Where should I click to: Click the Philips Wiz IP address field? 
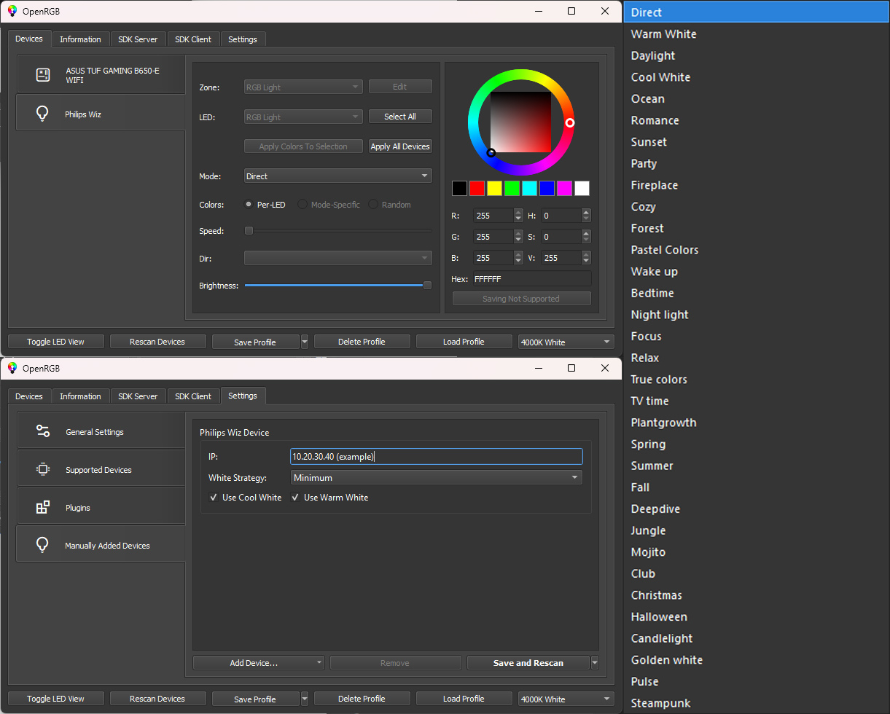[x=436, y=457]
